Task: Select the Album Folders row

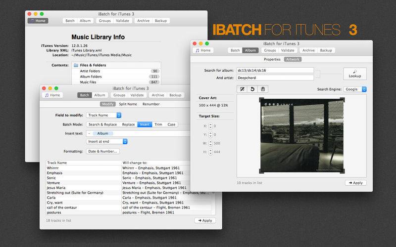Action: coord(116,77)
